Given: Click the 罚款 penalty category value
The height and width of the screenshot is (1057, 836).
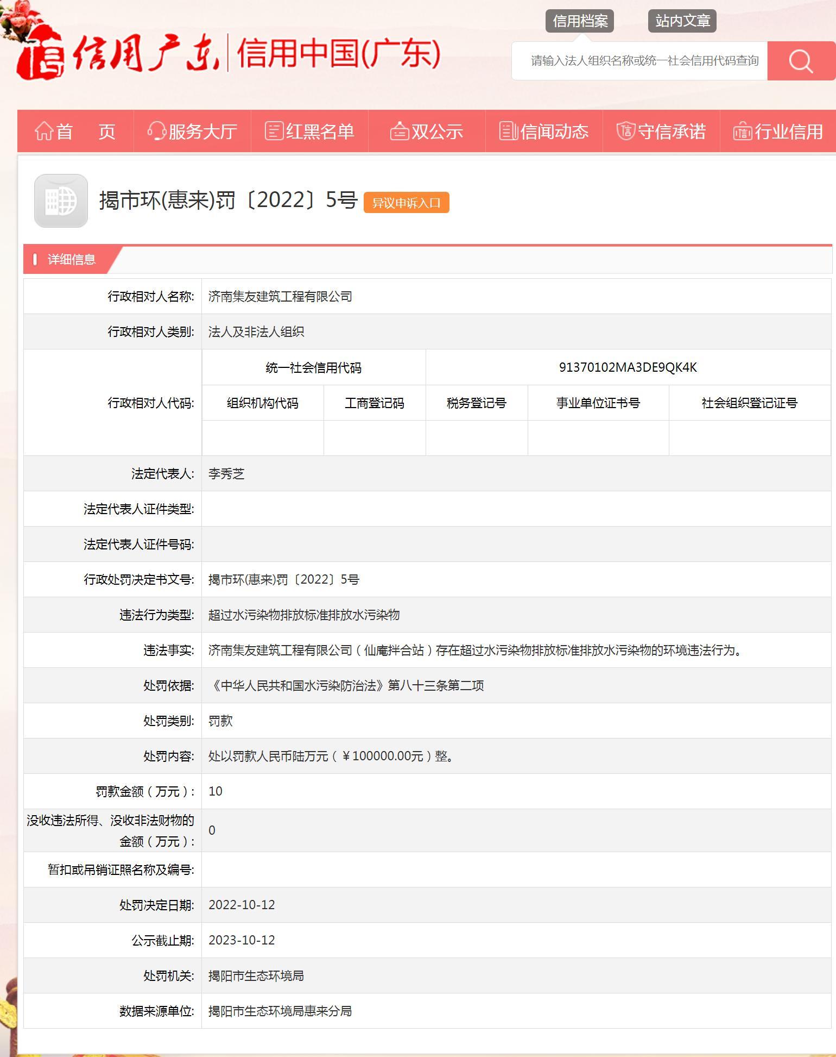Looking at the screenshot, I should (220, 721).
